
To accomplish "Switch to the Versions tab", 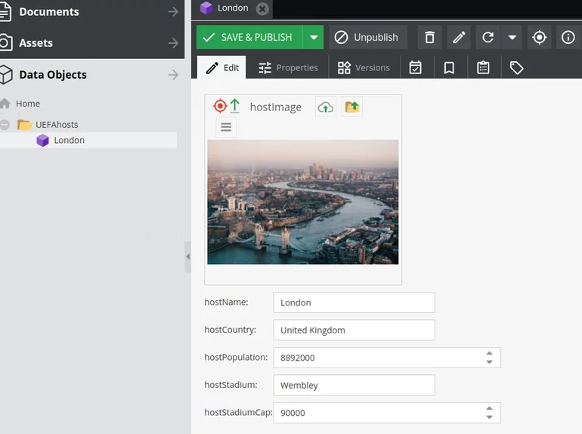I will click(x=364, y=67).
